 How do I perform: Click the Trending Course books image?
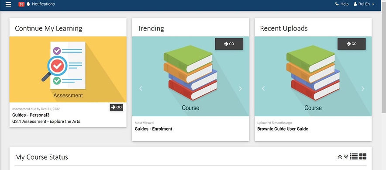pyautogui.click(x=190, y=76)
